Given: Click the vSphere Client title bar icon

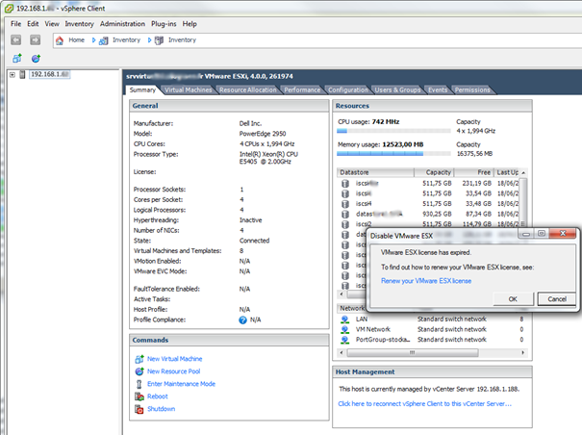Looking at the screenshot, I should pos(9,8).
